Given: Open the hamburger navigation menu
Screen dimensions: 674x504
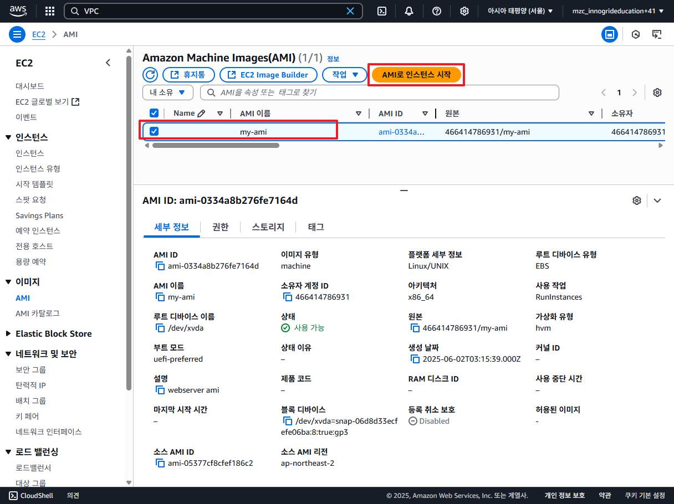Looking at the screenshot, I should pyautogui.click(x=17, y=34).
